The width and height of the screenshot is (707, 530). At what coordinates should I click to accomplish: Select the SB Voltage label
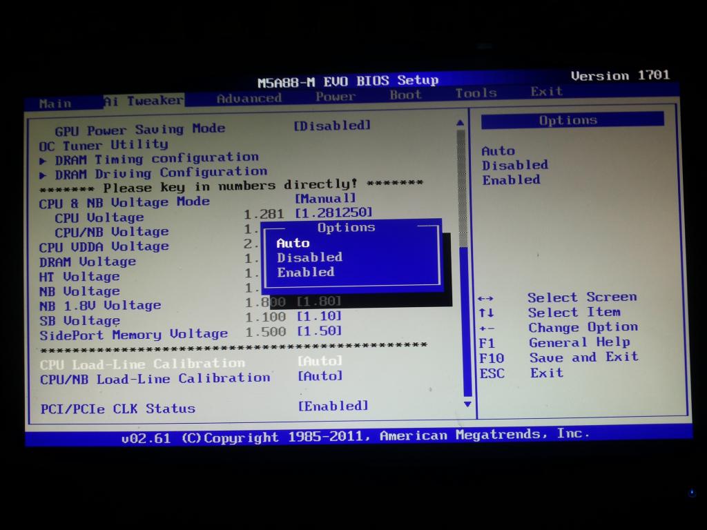80,321
